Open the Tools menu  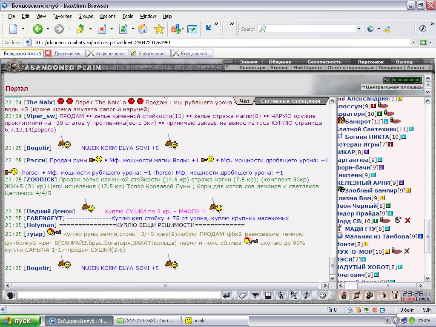pyautogui.click(x=128, y=16)
